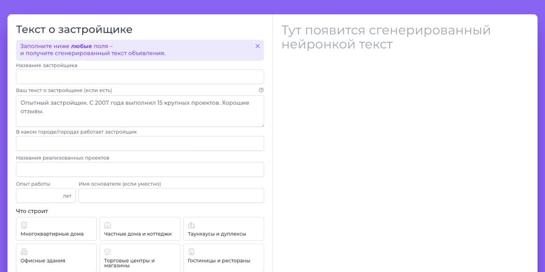Click the building icon on Многоквартирные дома card

click(x=24, y=225)
